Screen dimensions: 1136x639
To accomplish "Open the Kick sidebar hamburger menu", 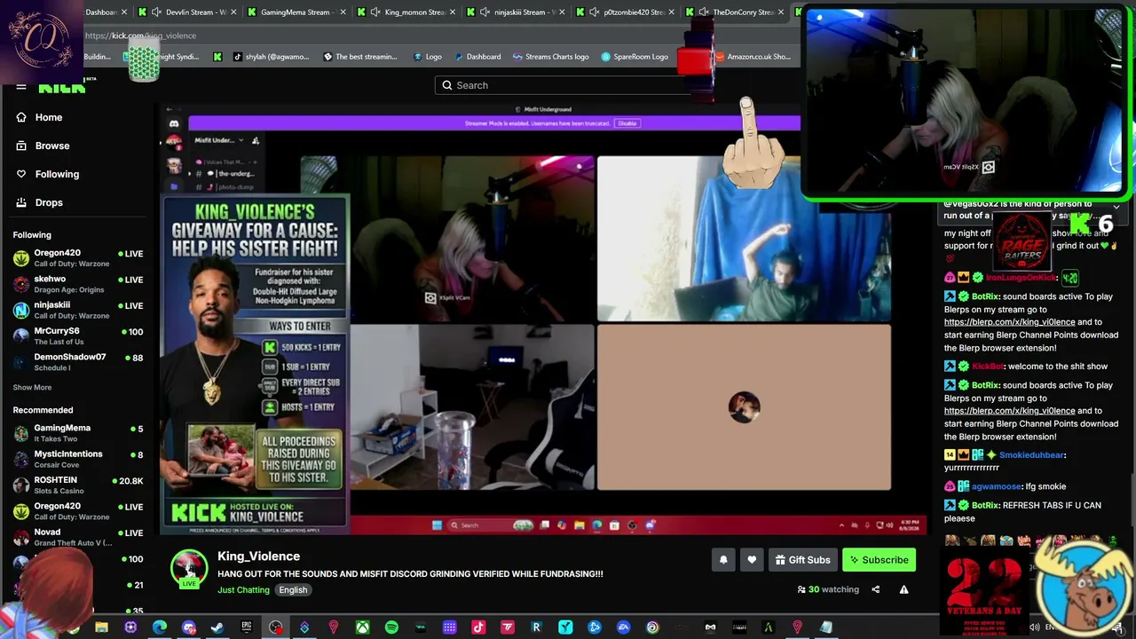I will (x=21, y=87).
